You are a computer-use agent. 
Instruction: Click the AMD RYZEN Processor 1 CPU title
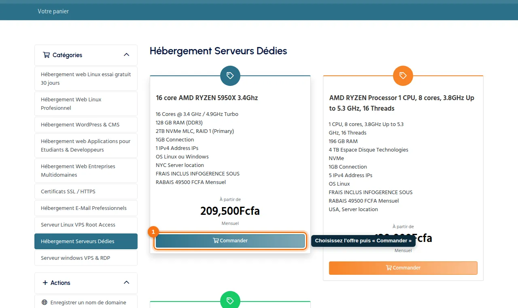pyautogui.click(x=402, y=103)
